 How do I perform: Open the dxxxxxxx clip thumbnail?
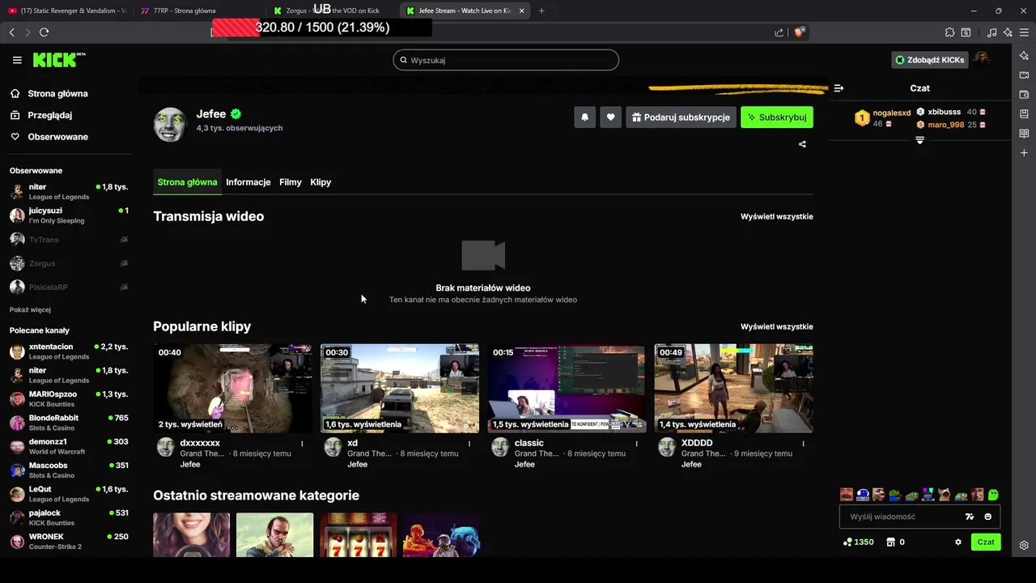tap(232, 389)
